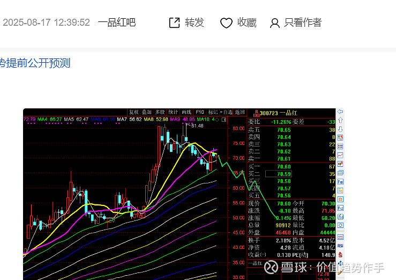396x280 pixels.
Task: Click the stock code 300723 一品红
Action: [x=278, y=113]
